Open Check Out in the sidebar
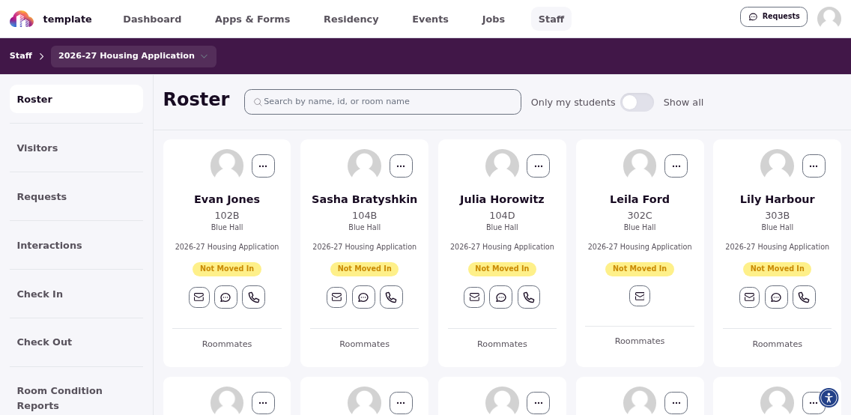The image size is (851, 415). 76,342
